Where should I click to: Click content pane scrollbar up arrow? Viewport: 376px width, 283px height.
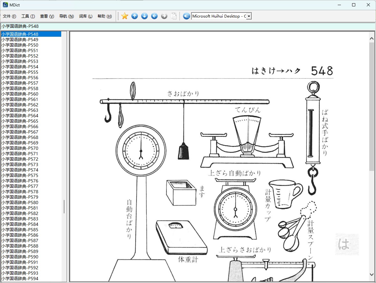point(372,38)
